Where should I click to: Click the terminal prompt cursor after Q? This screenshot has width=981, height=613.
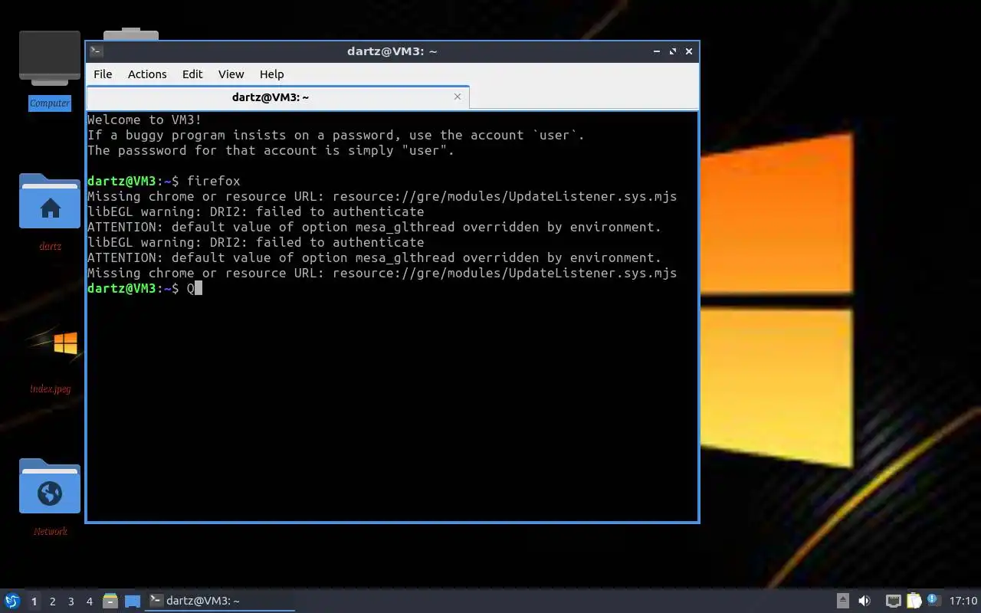198,288
